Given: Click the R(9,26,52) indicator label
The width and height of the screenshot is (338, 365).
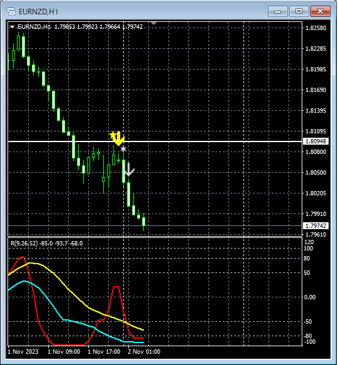Looking at the screenshot, I should (24, 244).
